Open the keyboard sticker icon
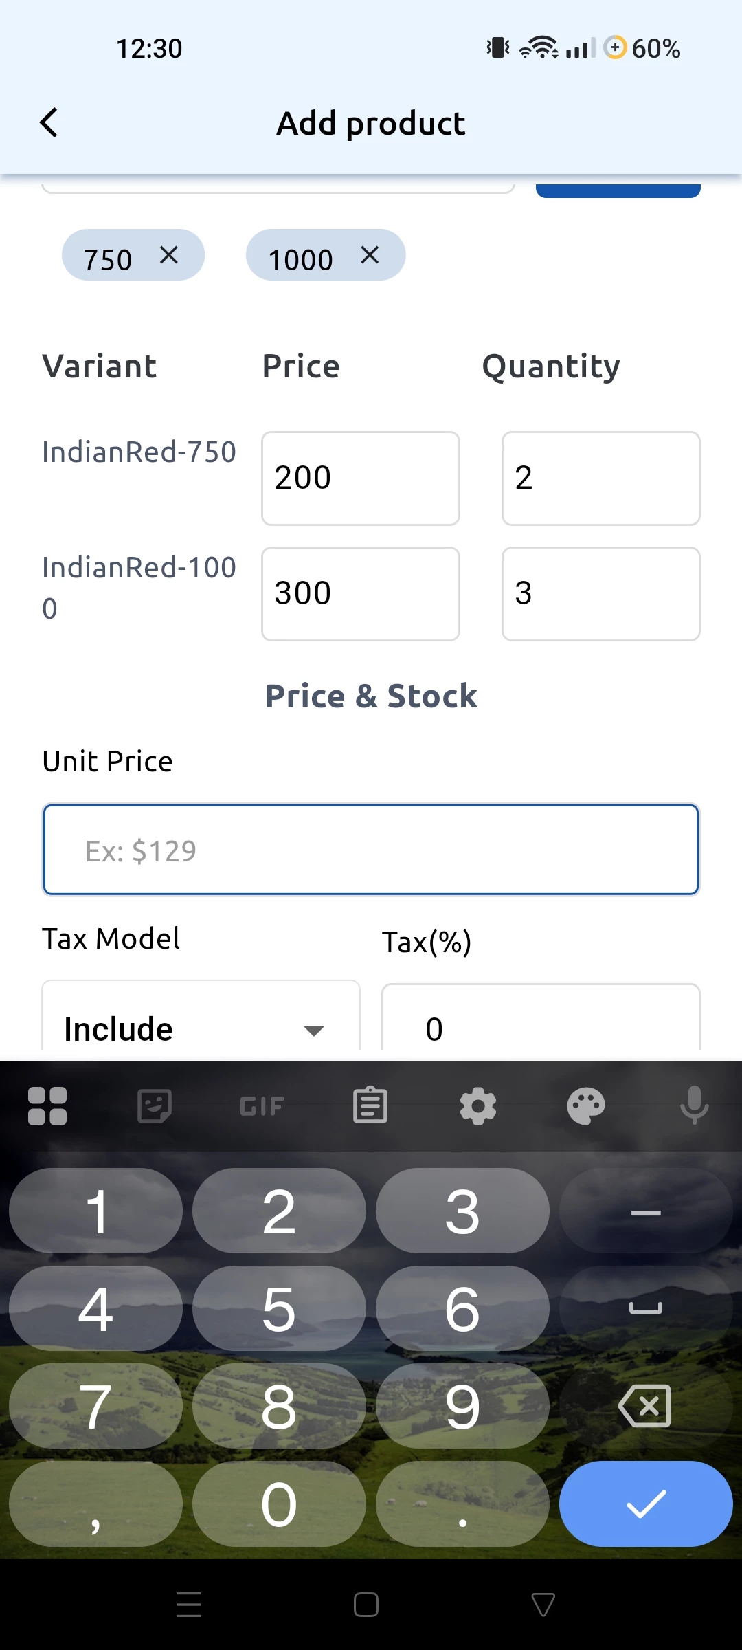The width and height of the screenshot is (742, 1650). tap(155, 1106)
